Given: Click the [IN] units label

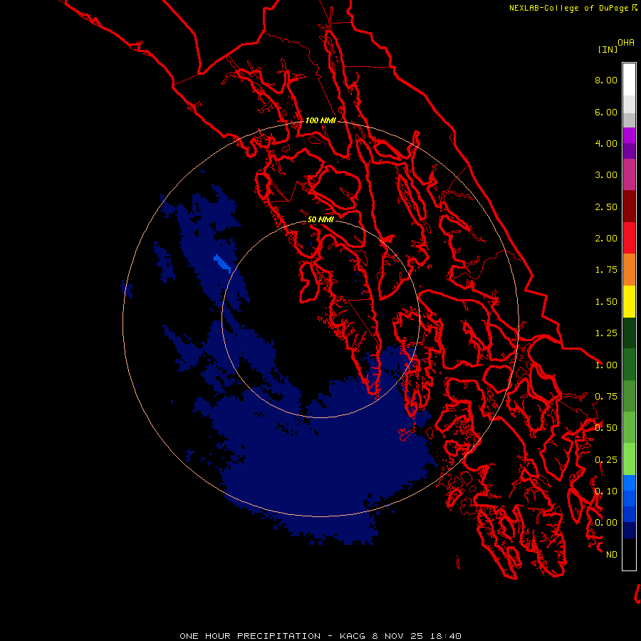Looking at the screenshot, I should point(608,49).
